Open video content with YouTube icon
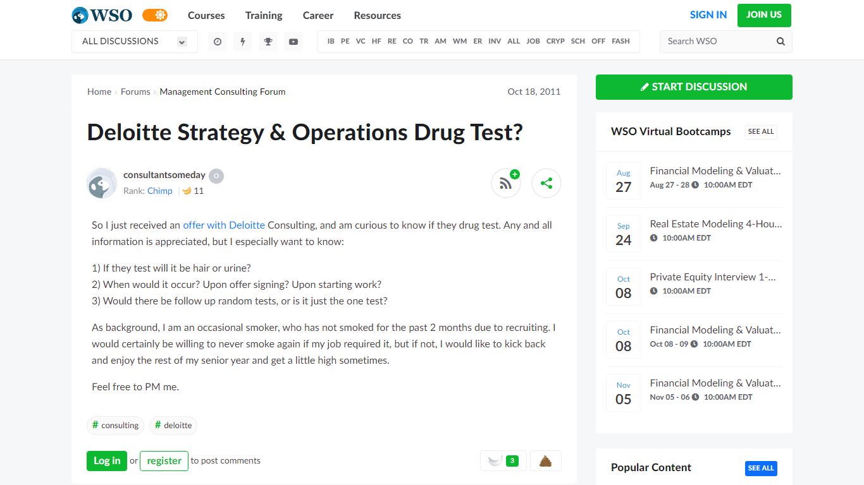864x485 pixels. (x=293, y=42)
